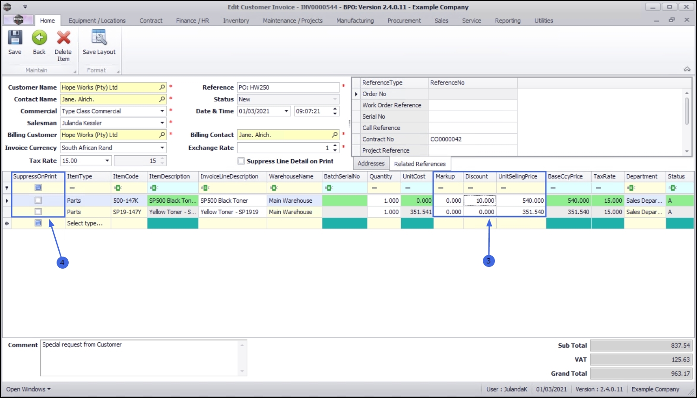
Task: Click the green Back arrow icon
Action: [x=39, y=38]
